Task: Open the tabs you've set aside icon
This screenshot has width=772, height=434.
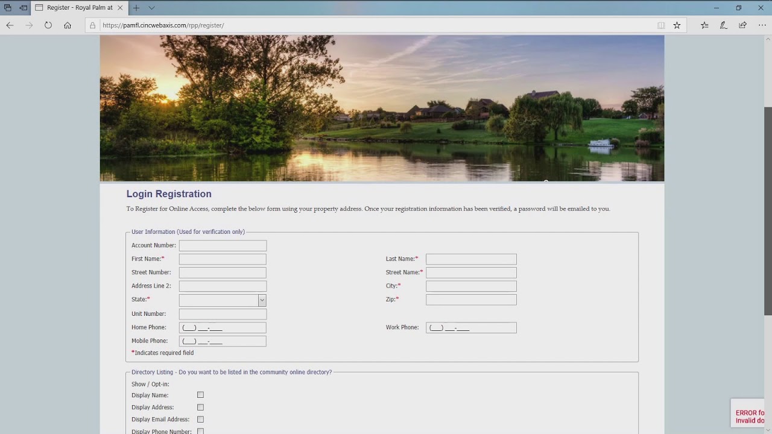Action: (x=8, y=8)
